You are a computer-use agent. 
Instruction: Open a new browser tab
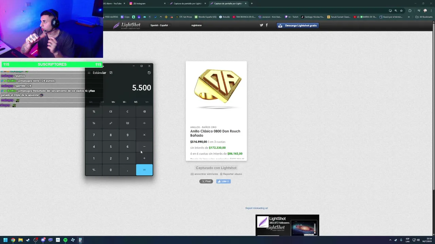pyautogui.click(x=251, y=3)
